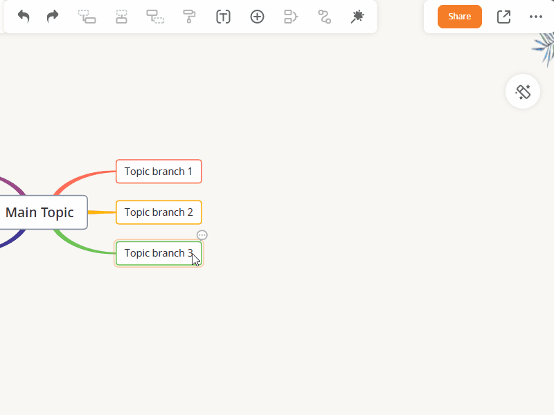554x415 pixels.
Task: Activate the format painter tool
Action: coord(189,17)
